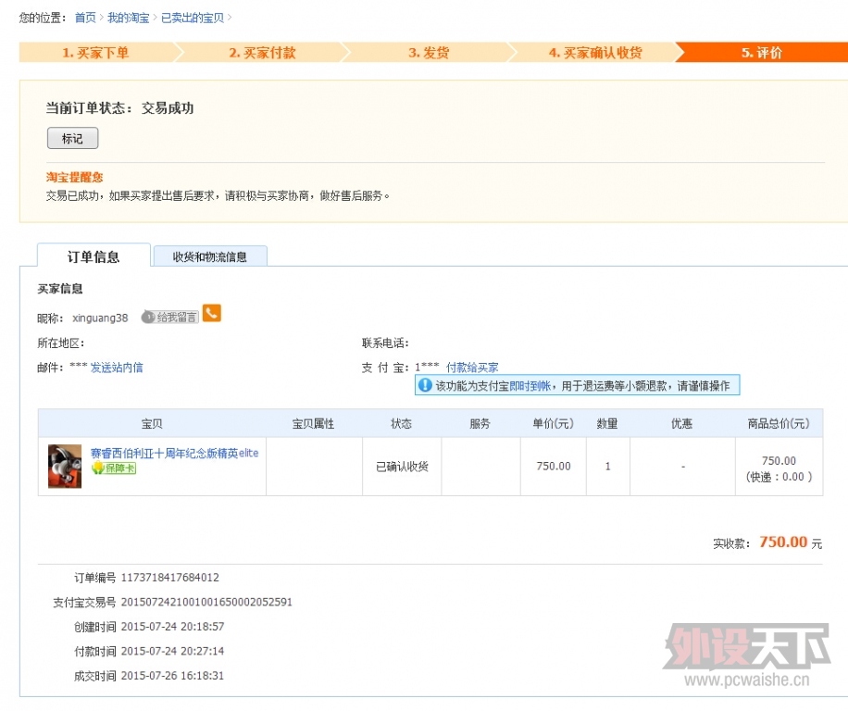Click step 2 买家付款 in progress bar
The height and width of the screenshot is (711, 848).
click(x=262, y=53)
